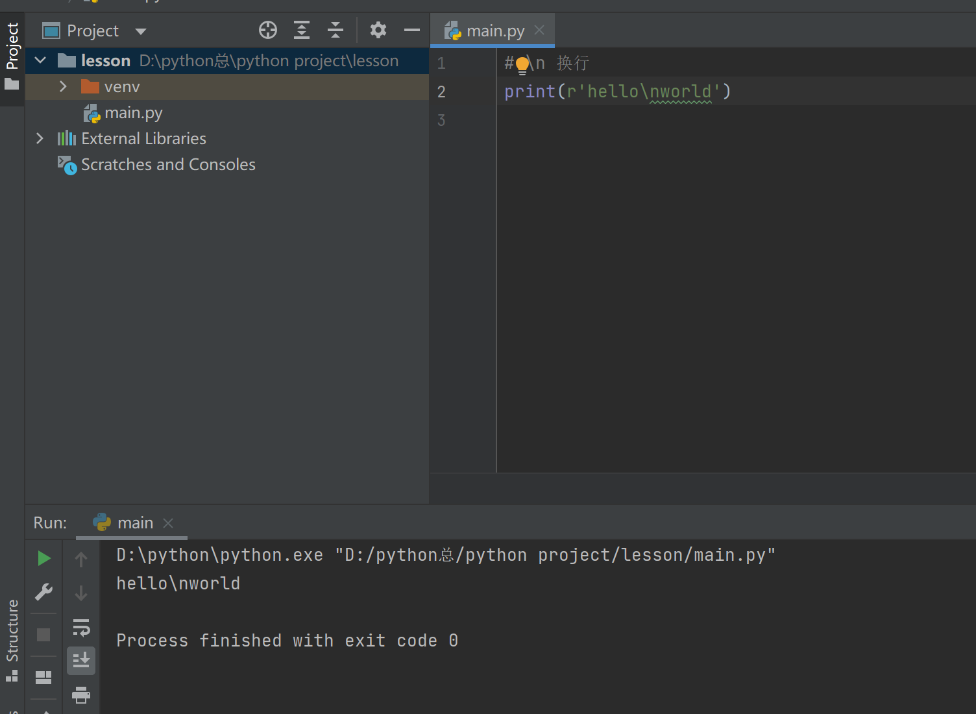Click the yellow intention lightbulb icon
Viewport: 976px width, 714px height.
522,65
